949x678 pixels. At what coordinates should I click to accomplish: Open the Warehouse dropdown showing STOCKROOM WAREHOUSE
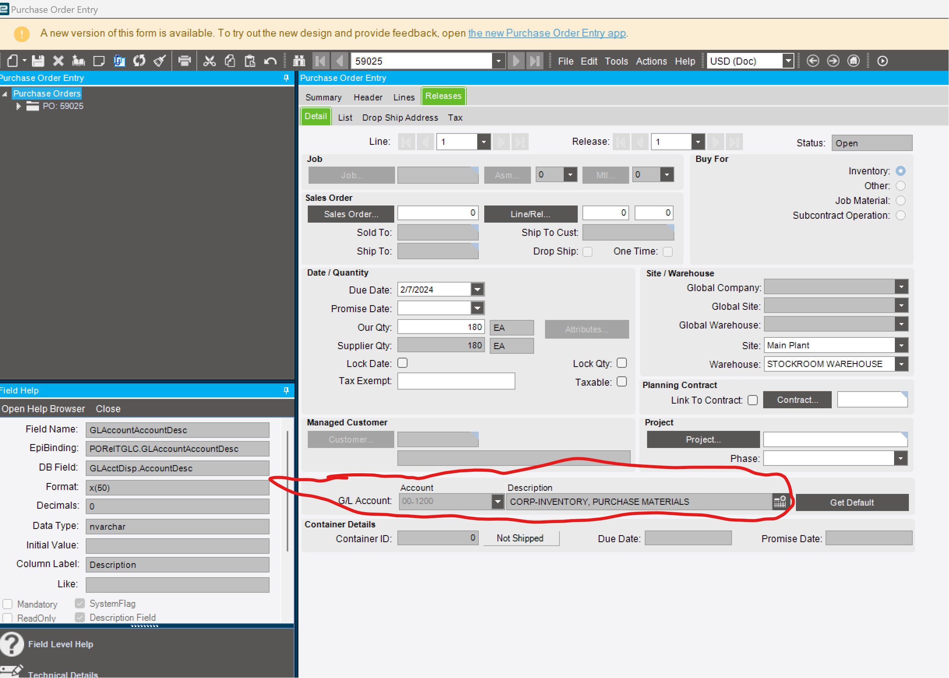click(x=901, y=364)
